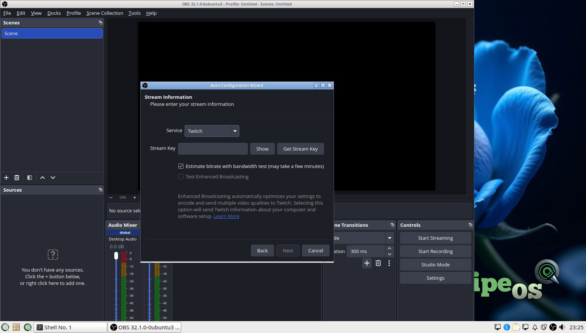Open the File menu
This screenshot has width=586, height=333.
coord(7,13)
